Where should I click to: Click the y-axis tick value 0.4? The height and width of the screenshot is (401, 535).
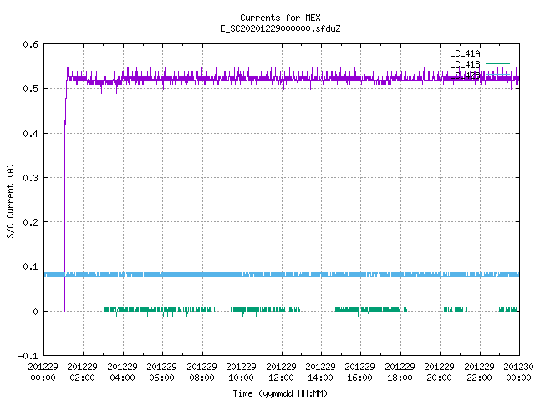coord(30,134)
